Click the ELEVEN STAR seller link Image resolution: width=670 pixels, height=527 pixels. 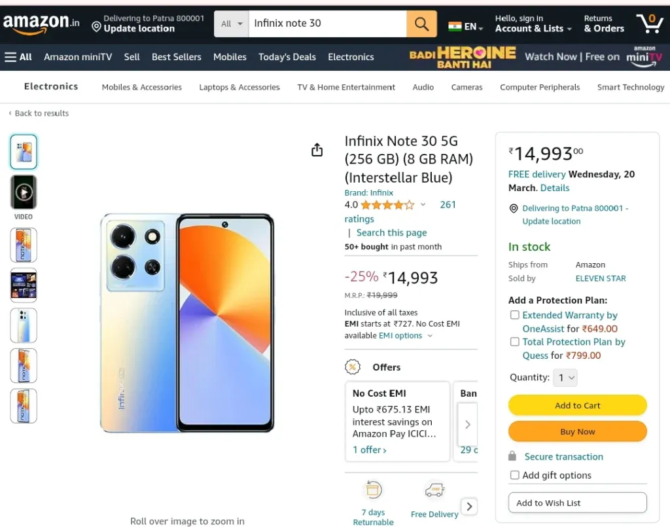click(x=601, y=278)
